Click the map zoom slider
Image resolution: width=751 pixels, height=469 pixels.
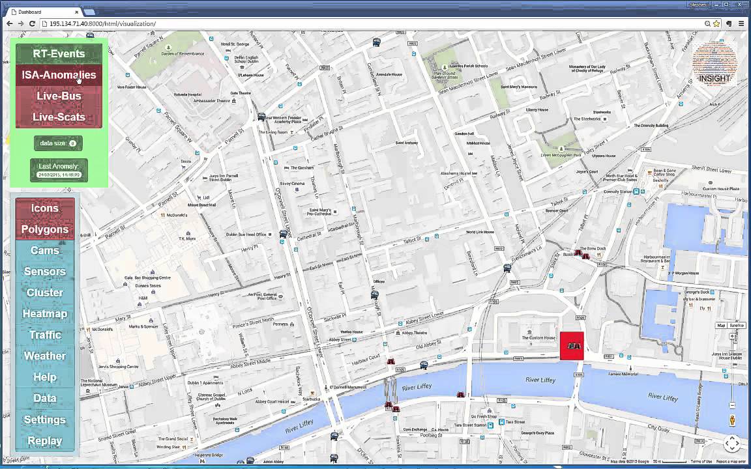point(732,371)
